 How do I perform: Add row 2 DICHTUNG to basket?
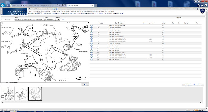coord(92,28)
